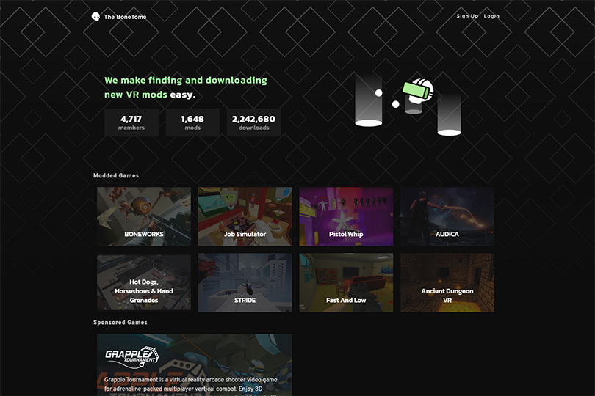Open the AUDICA game tile
This screenshot has width=595, height=396.
tap(447, 216)
